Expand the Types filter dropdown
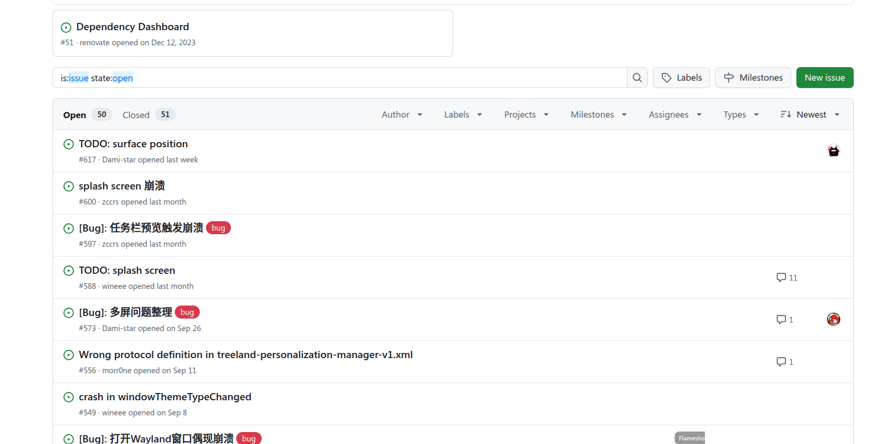This screenshot has width=875, height=444. tap(741, 115)
